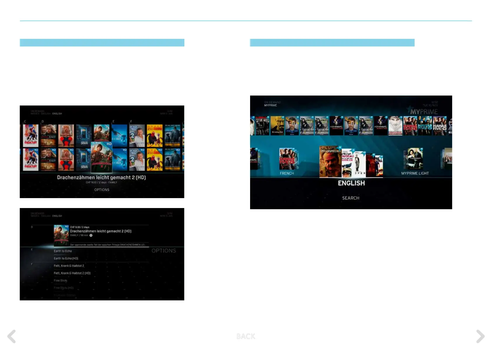Choose 'Fett, Krank & Halbtot 2' non-HD row
The width and height of the screenshot is (492, 348).
pyautogui.click(x=69, y=266)
